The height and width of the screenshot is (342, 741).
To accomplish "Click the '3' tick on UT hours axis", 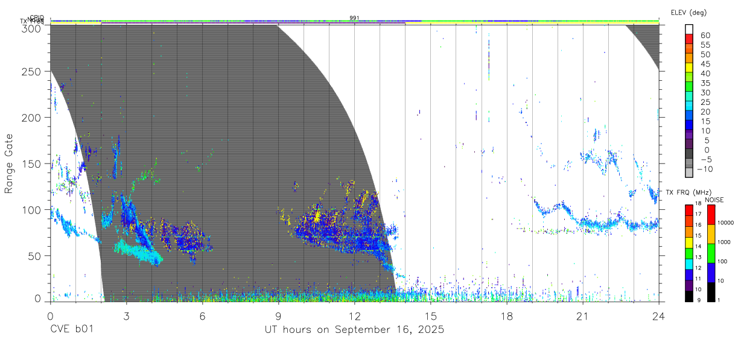I will [126, 315].
